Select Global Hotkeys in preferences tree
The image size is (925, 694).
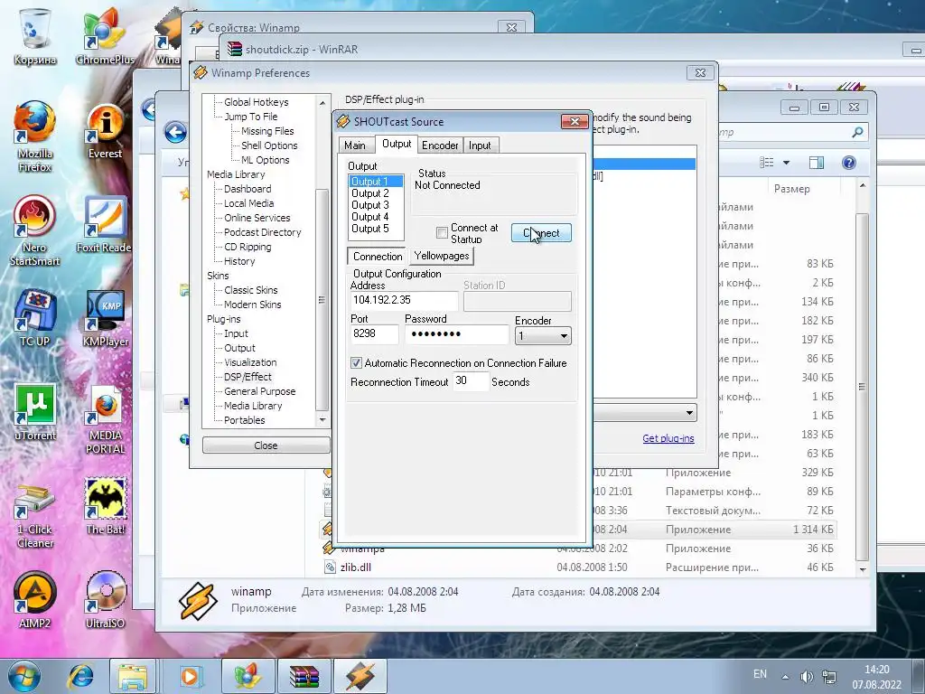click(x=256, y=102)
